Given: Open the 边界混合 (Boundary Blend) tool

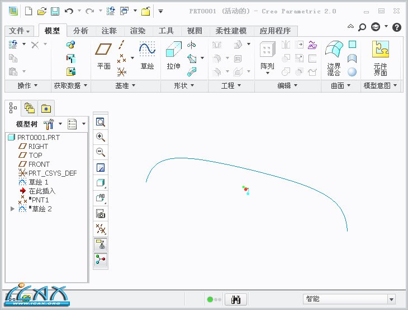Looking at the screenshot, I should coord(334,59).
